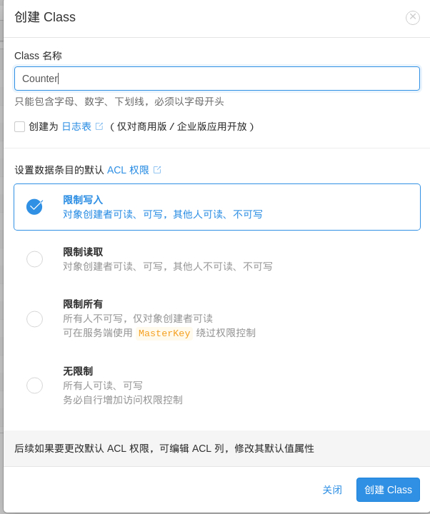Open the 日志表 link

76,126
